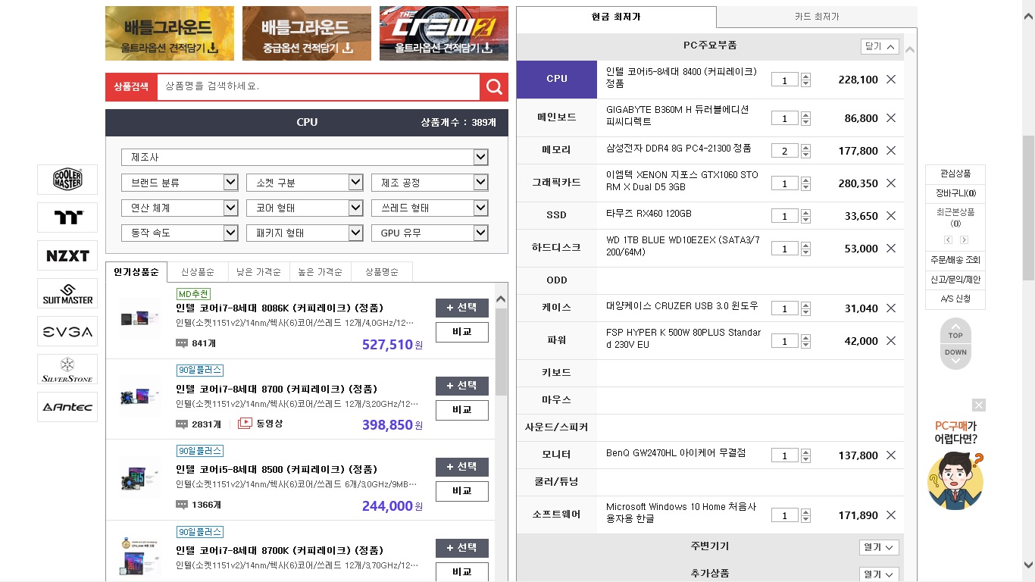
Task: Click the DOWN scroll arrow button
Action: [x=955, y=356]
